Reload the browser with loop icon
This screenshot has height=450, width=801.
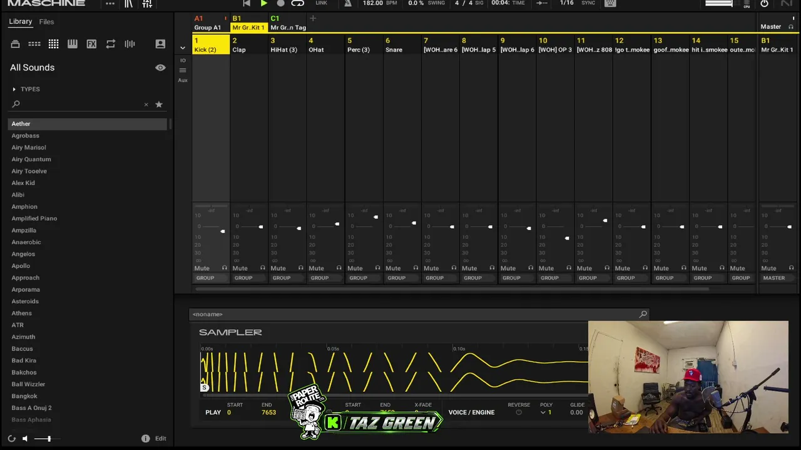pyautogui.click(x=11, y=439)
